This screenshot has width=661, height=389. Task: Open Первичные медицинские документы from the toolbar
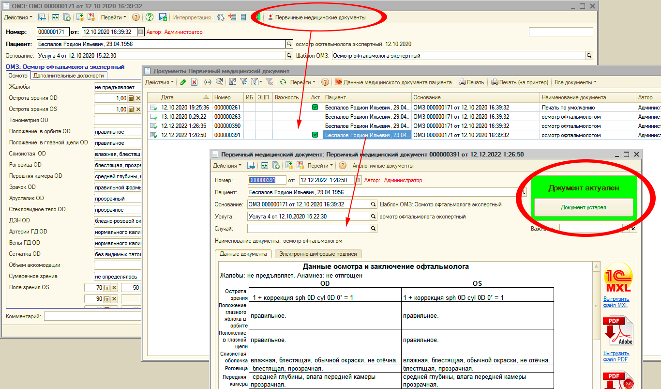pos(319,17)
